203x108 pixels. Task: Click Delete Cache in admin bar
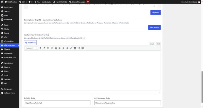coord(47,2)
